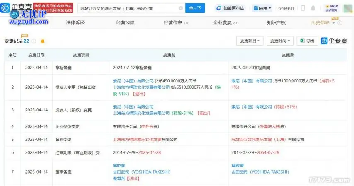Viewport: 354px width, 186px height.
Task: Open the user avatar at top right
Action: click(x=348, y=8)
